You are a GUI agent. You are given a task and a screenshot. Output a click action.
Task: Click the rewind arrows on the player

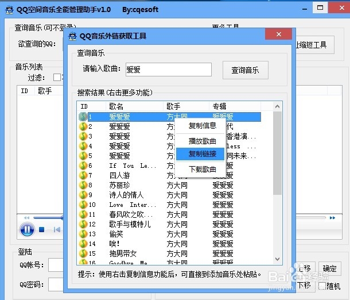coord(27,218)
